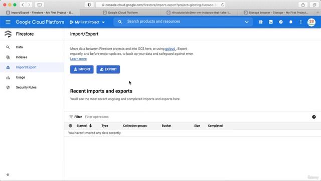Open the gift free trial icon
The height and width of the screenshot is (181, 321).
261,22
